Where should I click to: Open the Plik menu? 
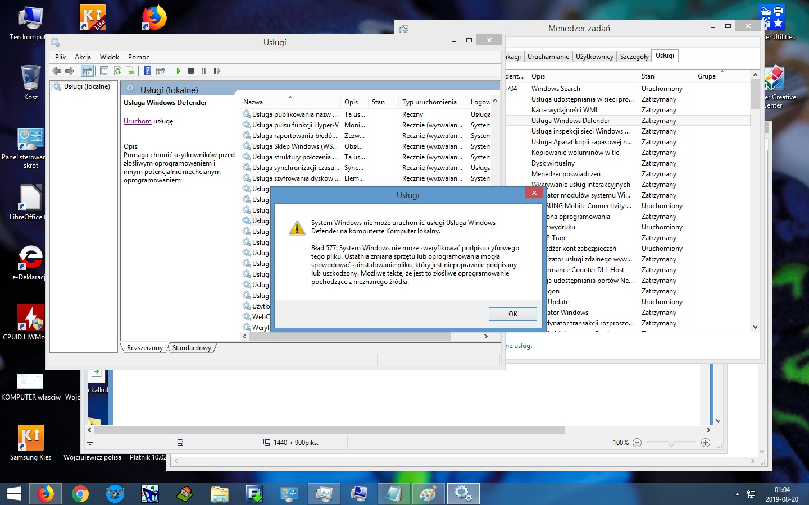tap(61, 57)
